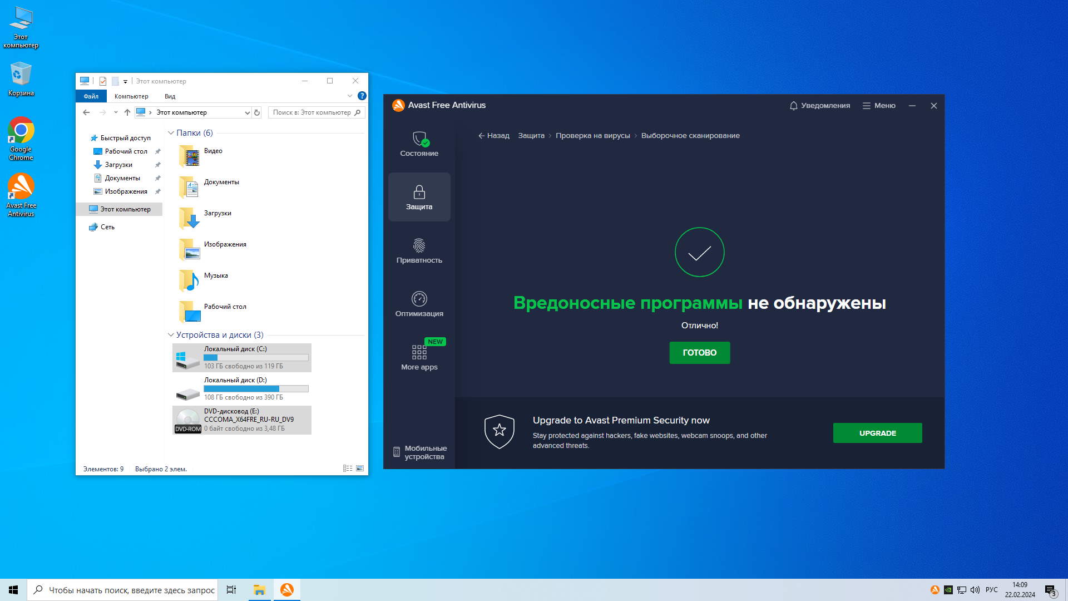Collapse the Папки (6) group
The width and height of the screenshot is (1068, 601).
tap(171, 133)
